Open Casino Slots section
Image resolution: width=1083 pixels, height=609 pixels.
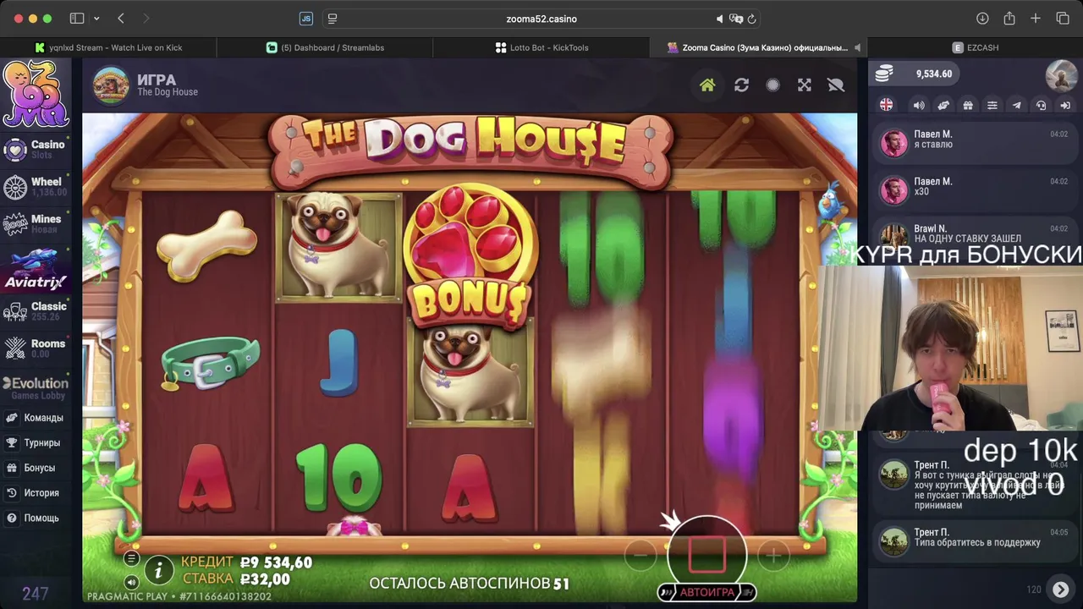point(35,149)
